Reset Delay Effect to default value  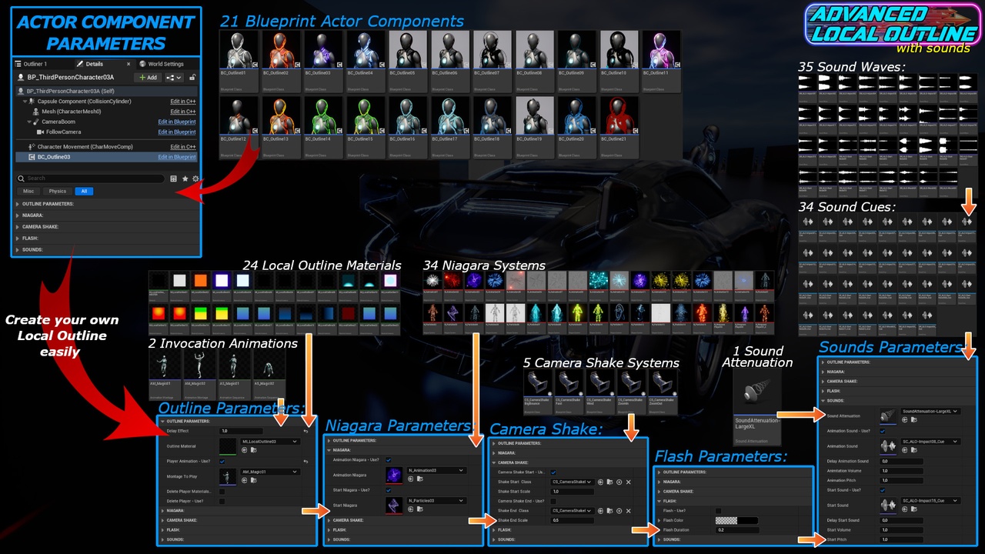(306, 432)
